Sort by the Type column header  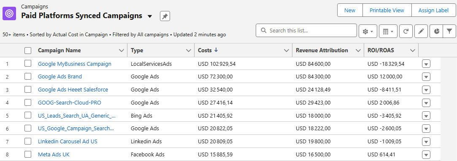click(137, 51)
